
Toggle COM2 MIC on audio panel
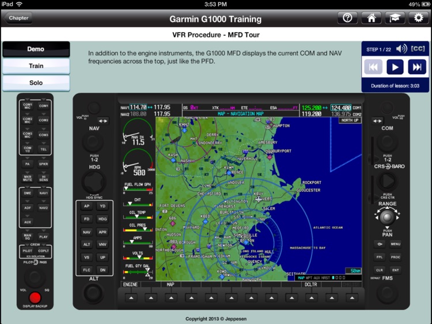pos(27,120)
